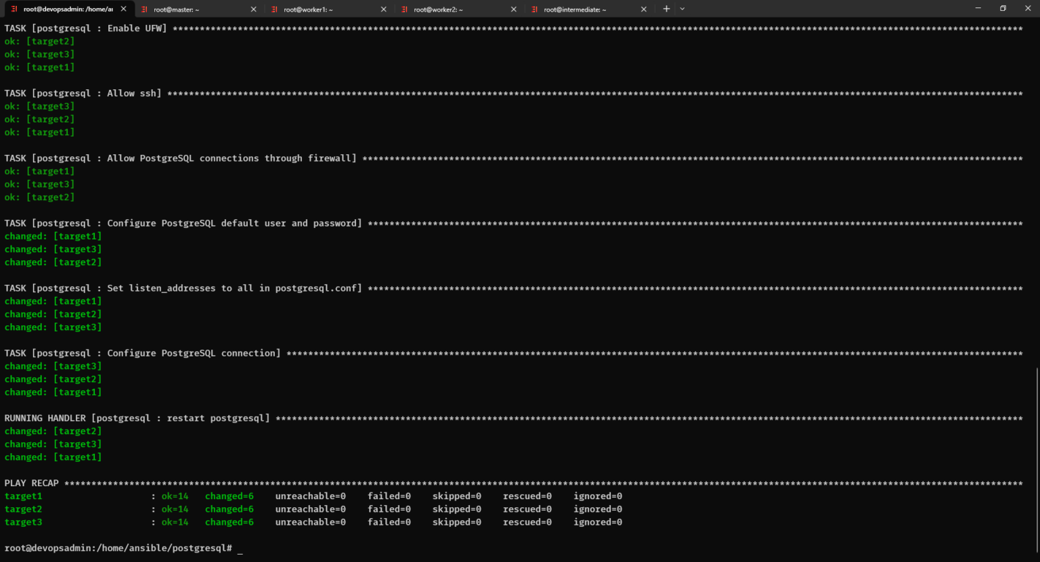Close the root@worker1 tab
This screenshot has height=562, width=1040.
coord(383,9)
